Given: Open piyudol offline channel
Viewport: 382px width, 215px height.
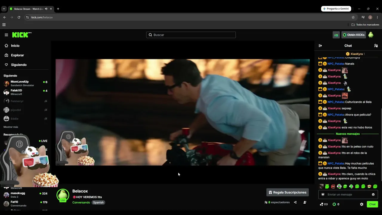Looking at the screenshot, I should (25, 110).
